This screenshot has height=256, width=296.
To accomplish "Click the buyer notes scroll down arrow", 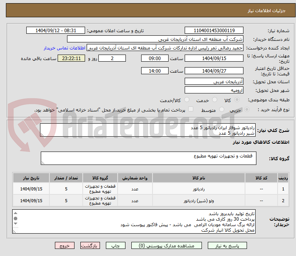I will 15,224.
